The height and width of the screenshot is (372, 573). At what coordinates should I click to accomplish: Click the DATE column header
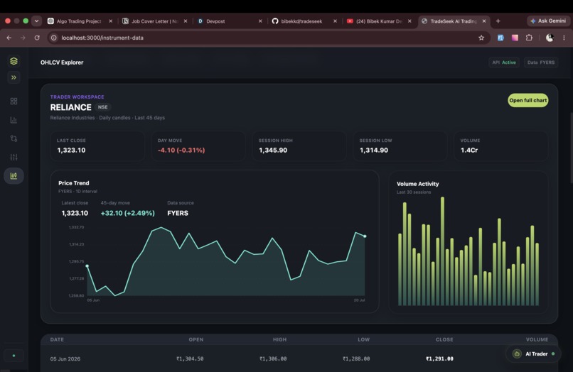tap(57, 339)
